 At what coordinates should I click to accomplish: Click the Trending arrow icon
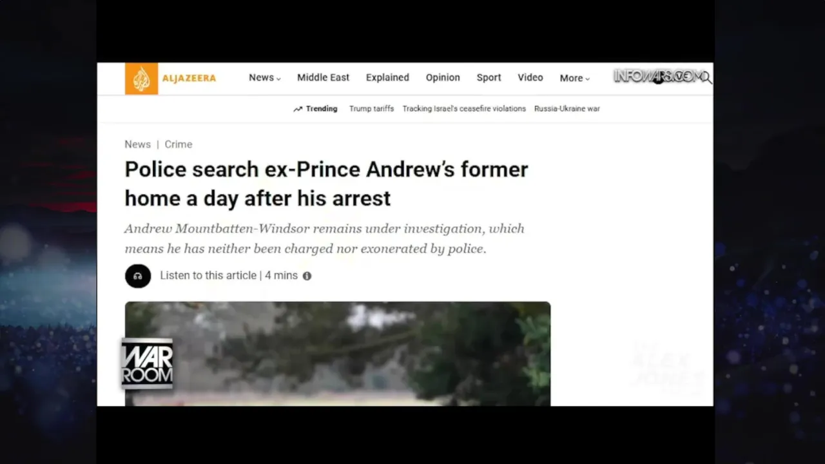(298, 109)
